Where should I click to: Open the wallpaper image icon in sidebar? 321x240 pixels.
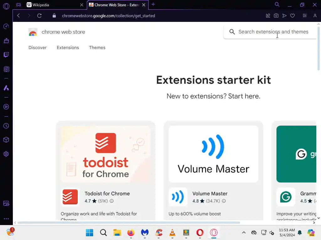6,203
